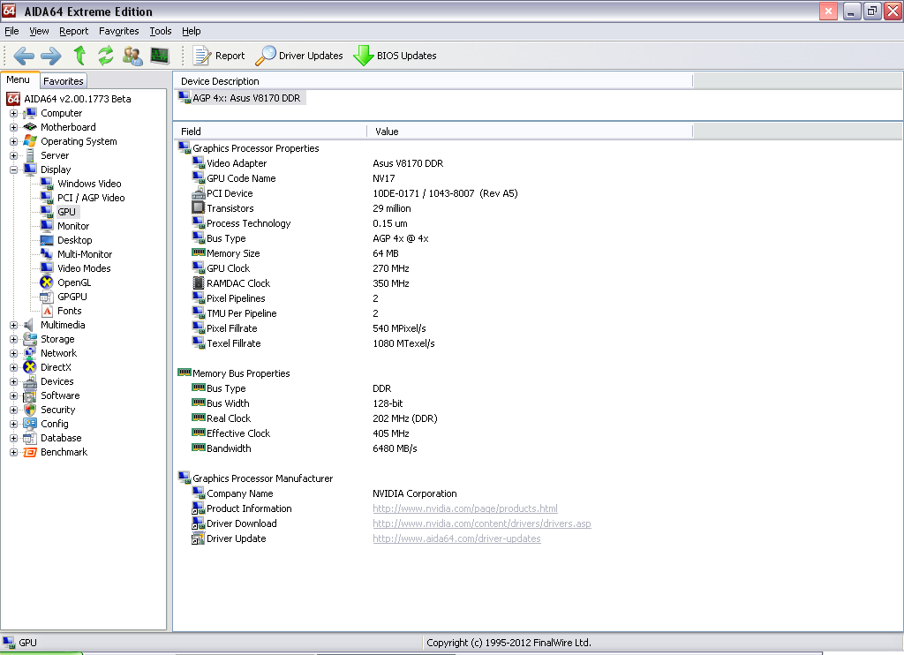
Task: Select AGP 4x: Asus V8170 DDR device
Action: [x=246, y=98]
